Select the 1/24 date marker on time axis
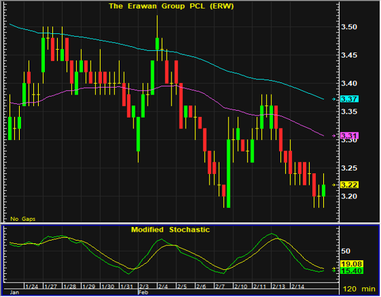This screenshot has height=297, width=381. point(31,286)
